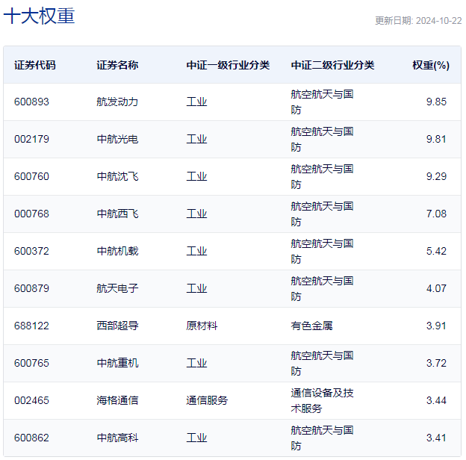466x460 pixels.
Task: Open 航空航天与国防 link in 中航重机 row
Action: coord(322,363)
